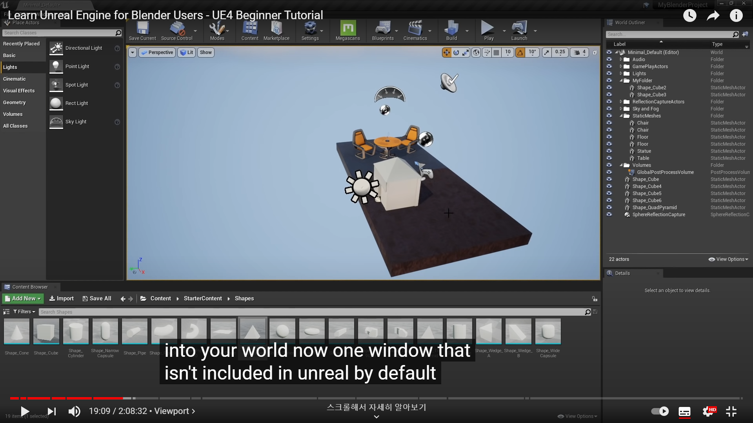Toggle visibility of the Statue actor
Screen dimensions: 753x423
click(x=609, y=151)
